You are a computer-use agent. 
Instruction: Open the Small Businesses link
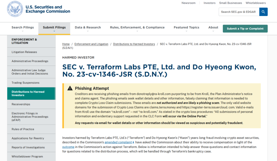pyautogui.click(x=230, y=3)
